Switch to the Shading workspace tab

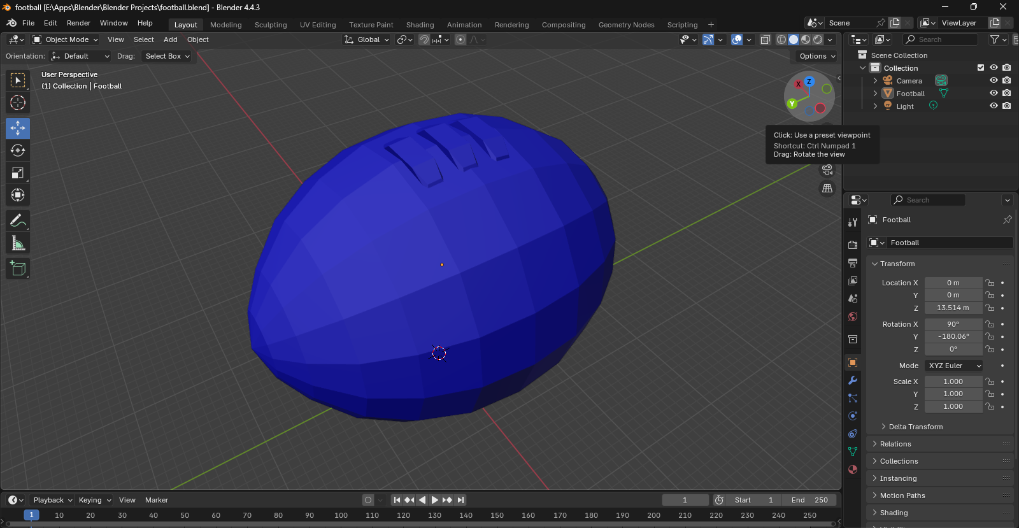tap(420, 25)
